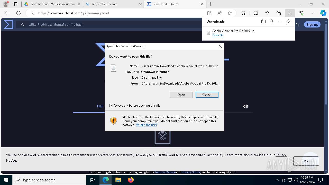329x185 pixels.
Task: Click Adobe Acrobat Pro Dc 2019.iso download entry
Action: pos(248,33)
